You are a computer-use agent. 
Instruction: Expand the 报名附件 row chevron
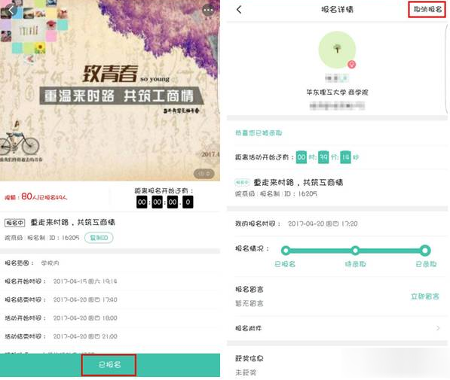(x=438, y=328)
